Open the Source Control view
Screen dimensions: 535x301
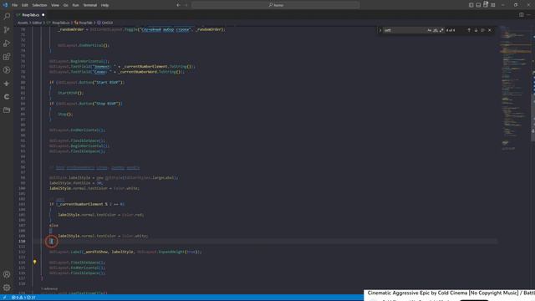click(x=7, y=30)
